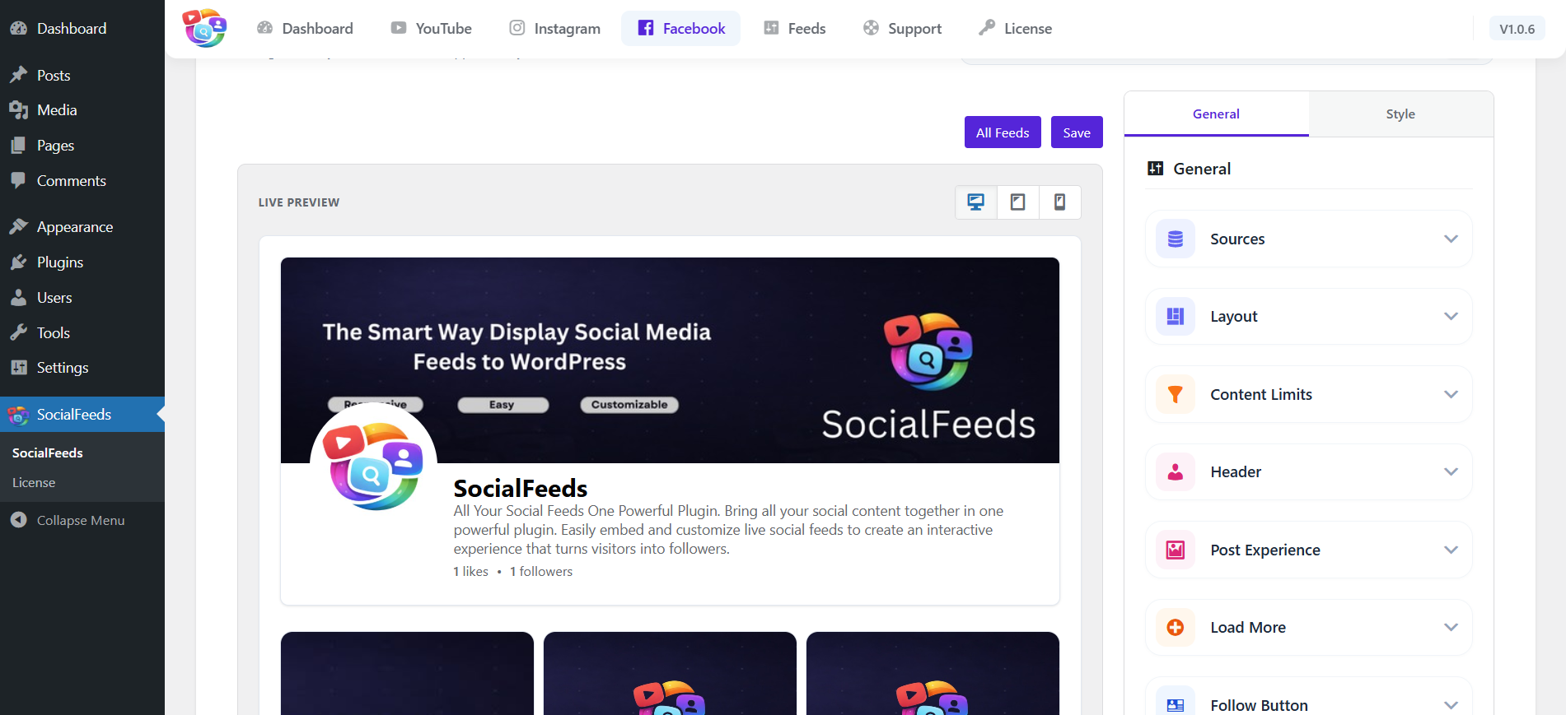Open the Support nav tab
Screen dimensions: 1566x715
[x=902, y=28]
